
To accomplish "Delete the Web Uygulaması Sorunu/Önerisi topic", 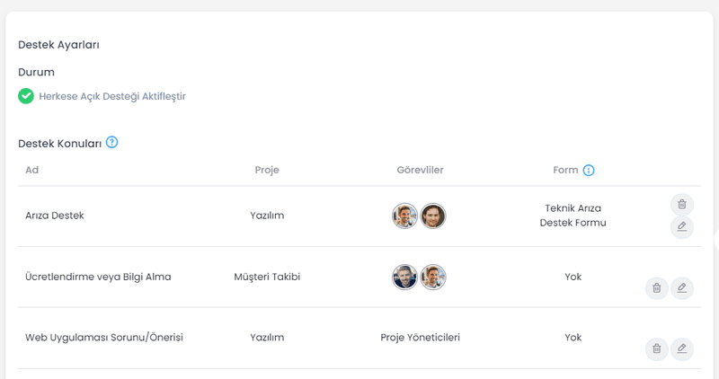I will [x=657, y=348].
